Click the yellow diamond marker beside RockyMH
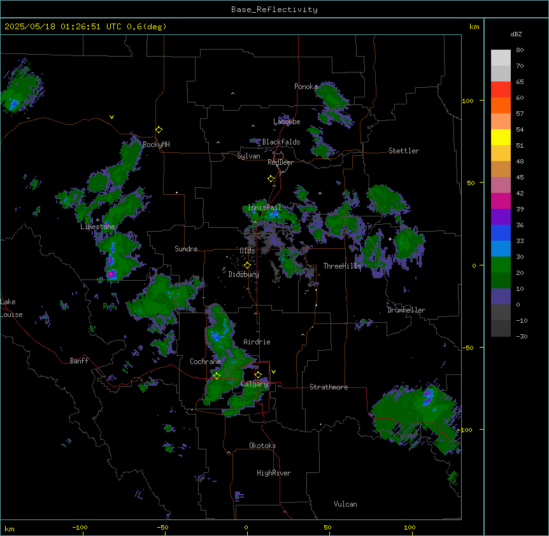This screenshot has height=536, width=549. click(159, 130)
